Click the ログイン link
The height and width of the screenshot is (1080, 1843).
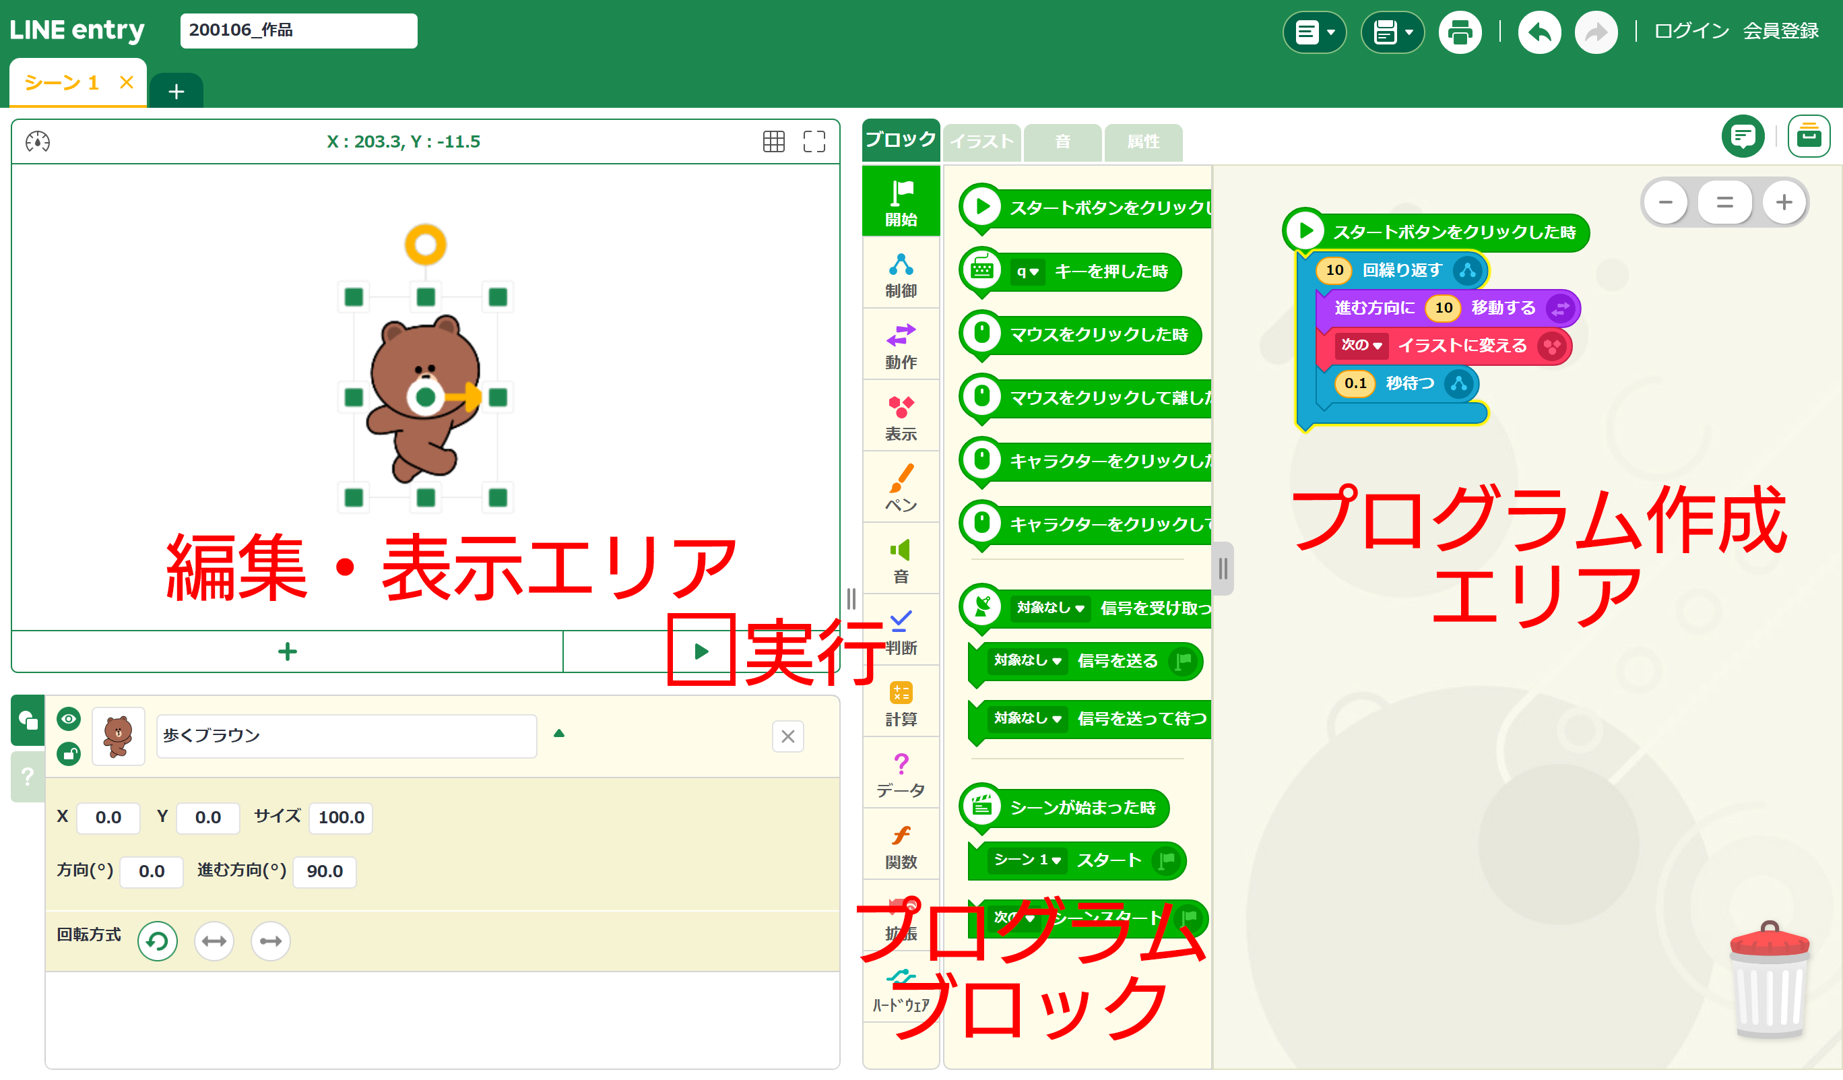1690,31
